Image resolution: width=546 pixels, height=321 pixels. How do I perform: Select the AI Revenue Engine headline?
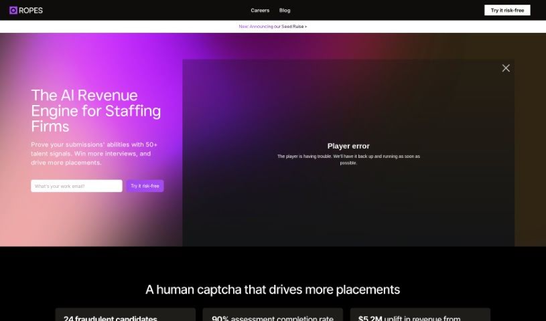pos(96,110)
